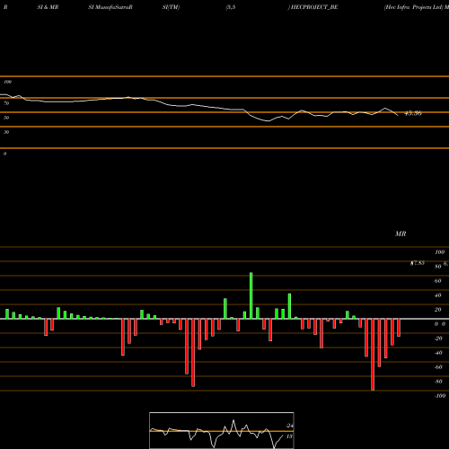
Task: Click the "MR" panel title
Action: coord(401,233)
